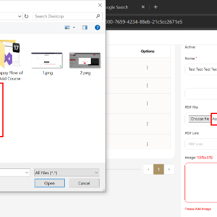Close the file dialog with X

point(100,5)
